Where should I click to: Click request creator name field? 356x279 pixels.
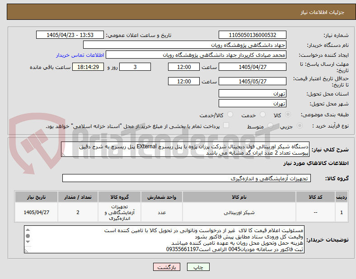[196, 55]
